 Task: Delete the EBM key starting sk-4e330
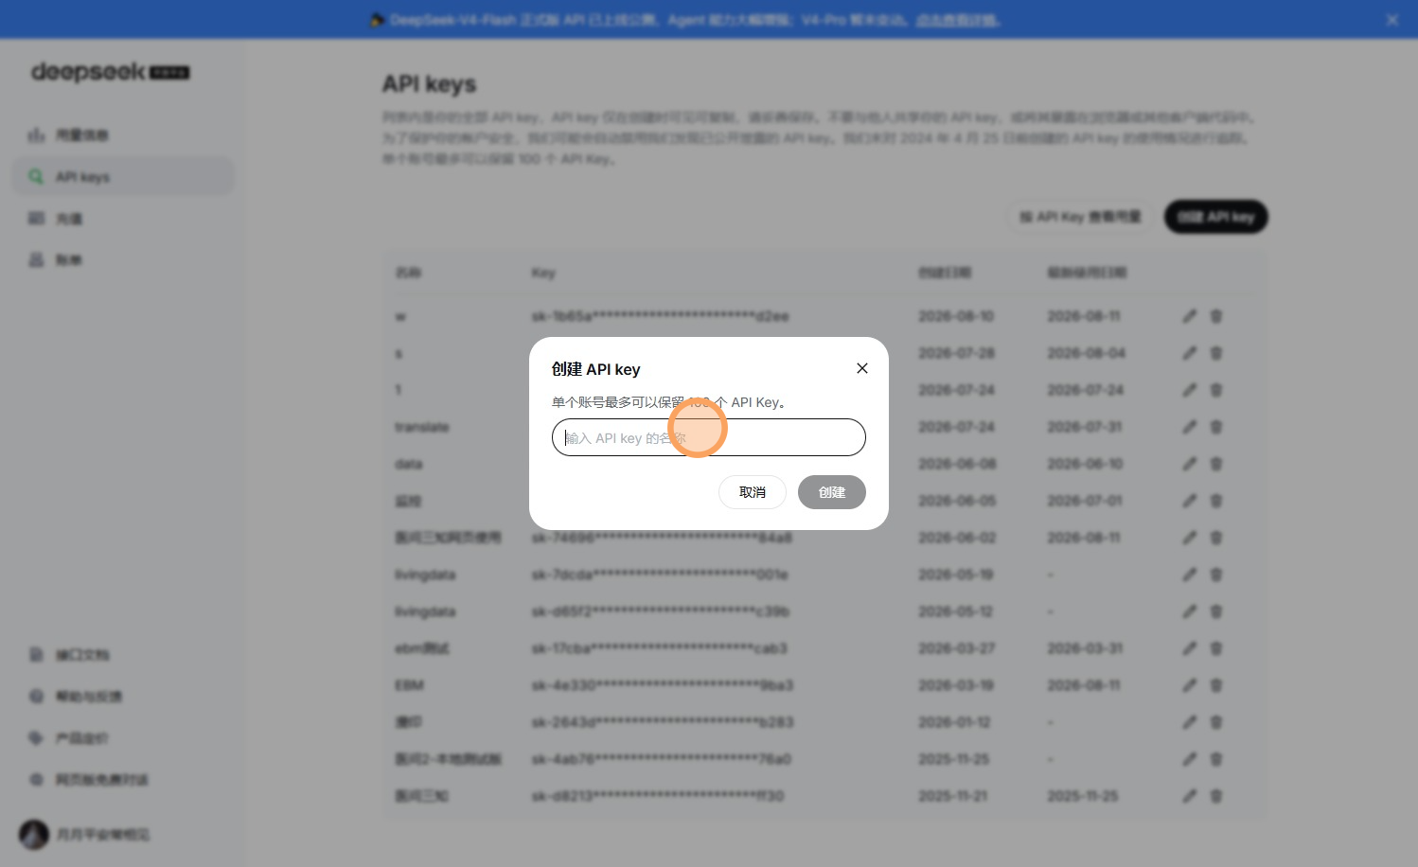(x=1216, y=685)
